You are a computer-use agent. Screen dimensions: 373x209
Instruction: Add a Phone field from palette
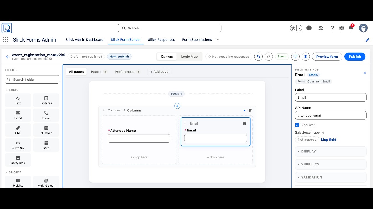(x=46, y=115)
